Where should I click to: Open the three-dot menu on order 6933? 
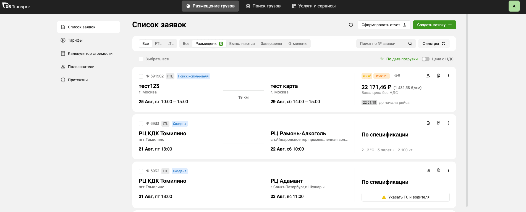[x=449, y=123]
